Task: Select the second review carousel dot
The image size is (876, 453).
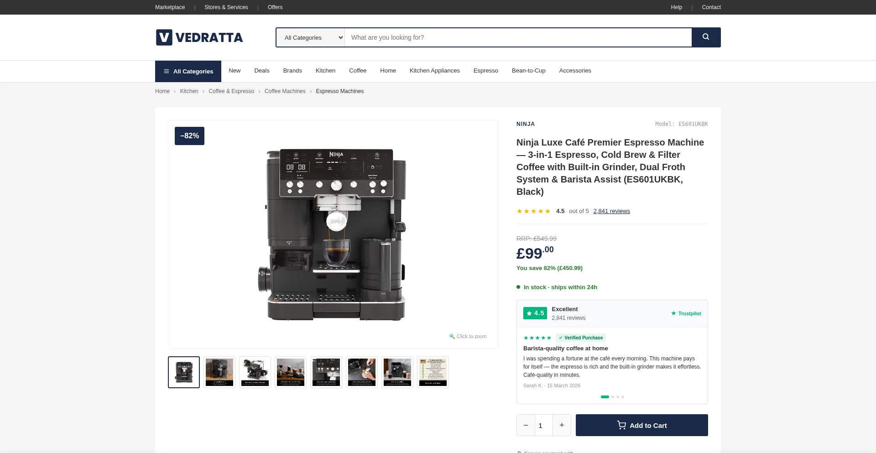Action: click(x=613, y=397)
